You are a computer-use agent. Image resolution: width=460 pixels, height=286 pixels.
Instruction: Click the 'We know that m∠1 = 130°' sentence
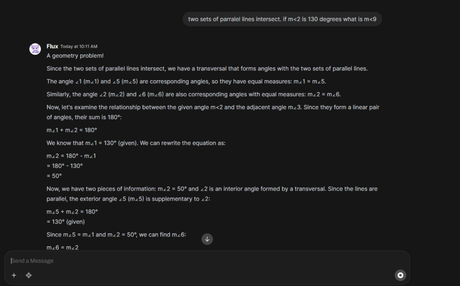point(136,143)
